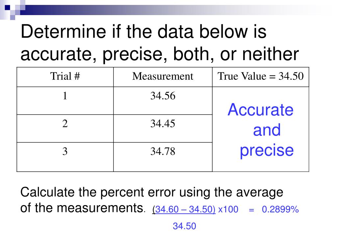The image size is (337, 252).
Task: Click the blue word 'and' in the answer
Action: pyautogui.click(x=267, y=130)
